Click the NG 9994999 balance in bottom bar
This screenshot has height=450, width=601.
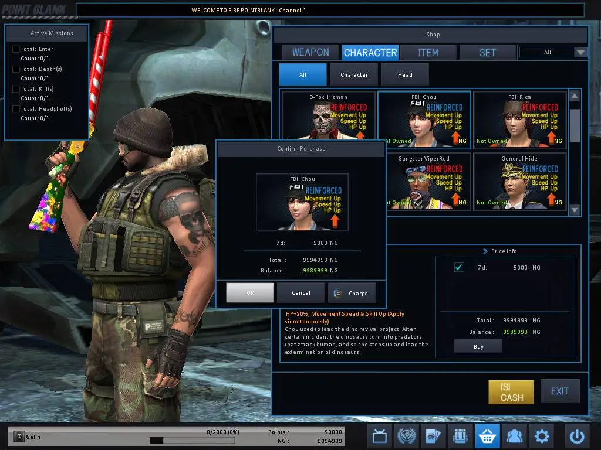[x=330, y=441]
